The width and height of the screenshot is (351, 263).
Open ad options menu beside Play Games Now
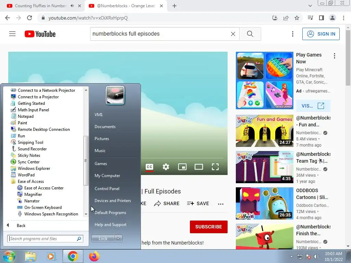point(335,56)
